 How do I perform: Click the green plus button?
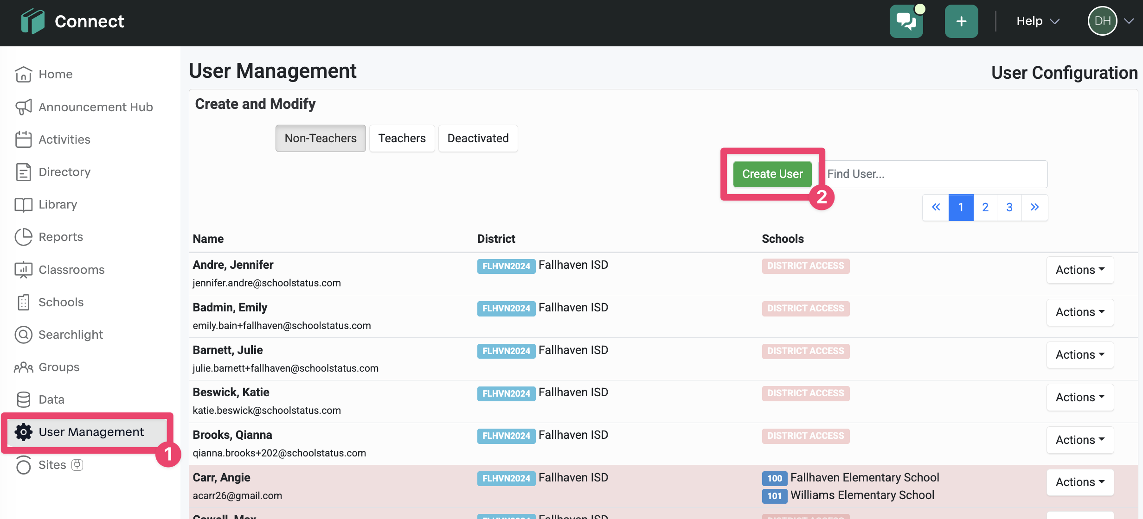961,21
